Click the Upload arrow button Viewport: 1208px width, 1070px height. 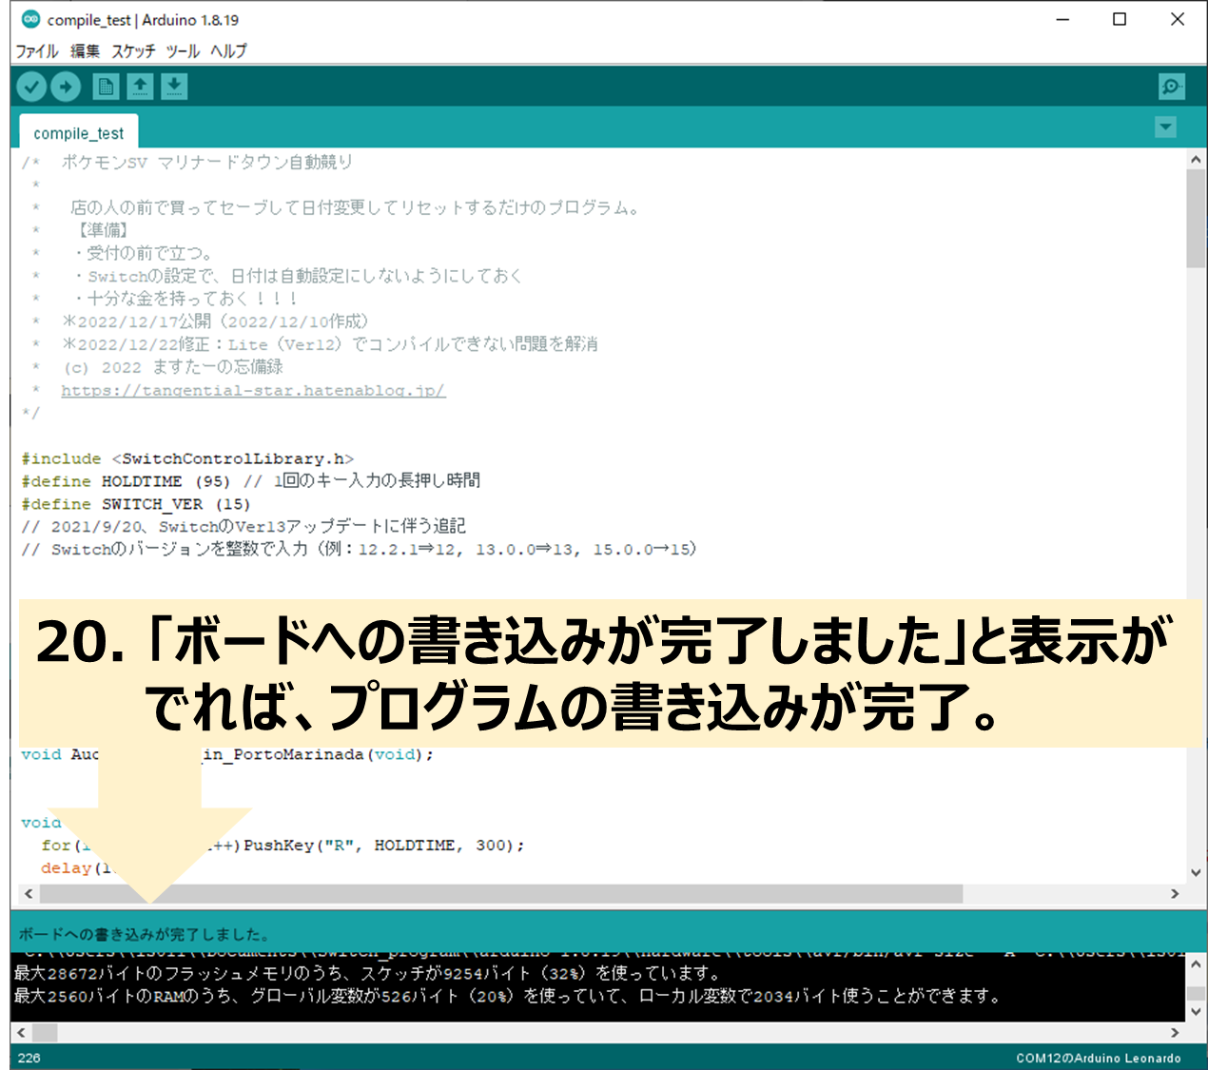point(66,87)
